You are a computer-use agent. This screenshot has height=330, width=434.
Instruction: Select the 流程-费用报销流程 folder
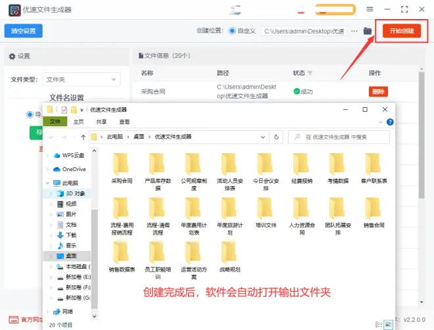point(122,216)
